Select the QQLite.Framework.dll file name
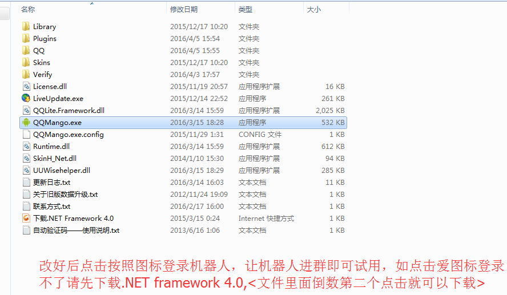 click(69, 110)
